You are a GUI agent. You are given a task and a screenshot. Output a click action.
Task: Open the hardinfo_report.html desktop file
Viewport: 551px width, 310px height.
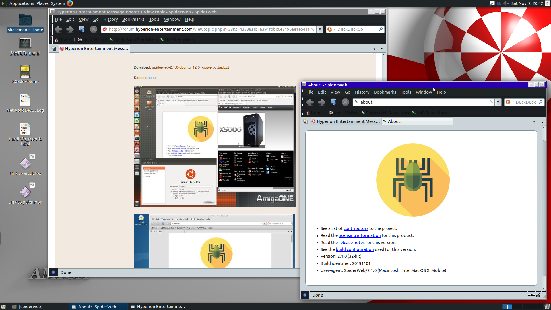coord(25,134)
